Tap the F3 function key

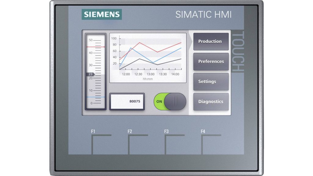[175, 144]
